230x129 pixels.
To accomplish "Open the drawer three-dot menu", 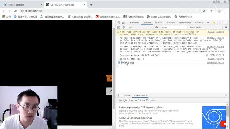I will pos(119,95).
